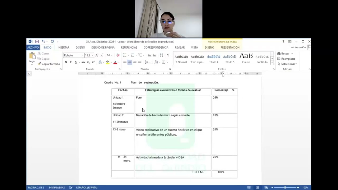Switch to the REFERENCIAS tab
This screenshot has width=338, height=190.
129,47
